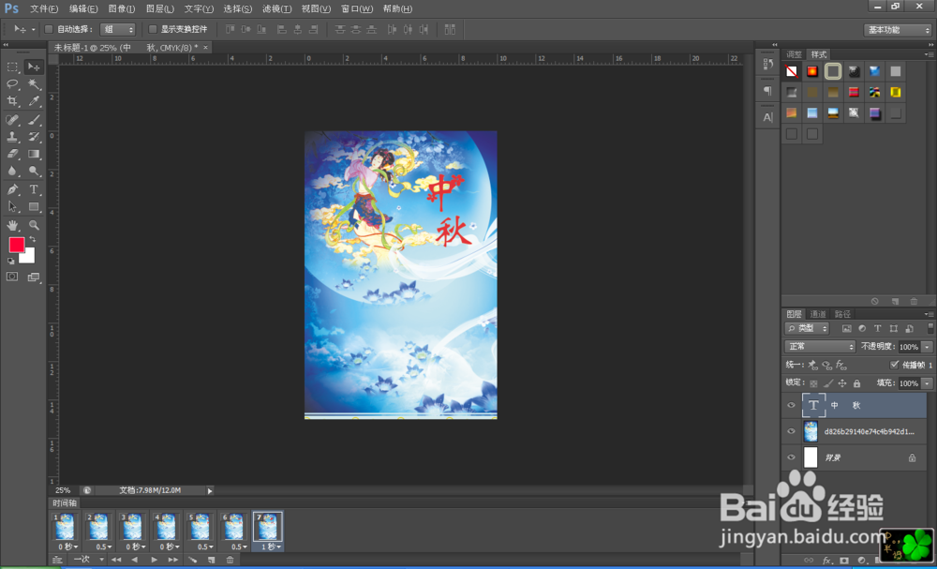Image resolution: width=937 pixels, height=569 pixels.
Task: Hide the 中秋 text layer
Action: [x=791, y=405]
